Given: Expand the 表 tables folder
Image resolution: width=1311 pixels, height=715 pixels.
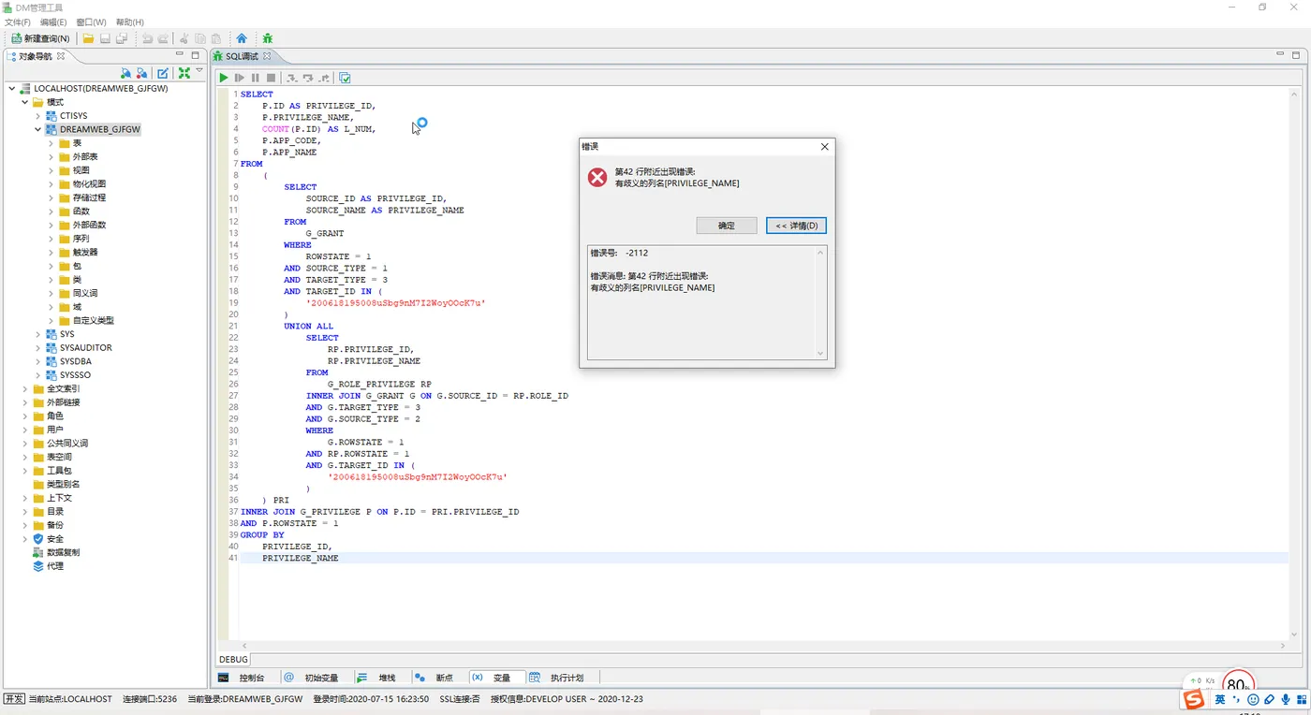Looking at the screenshot, I should (x=51, y=143).
